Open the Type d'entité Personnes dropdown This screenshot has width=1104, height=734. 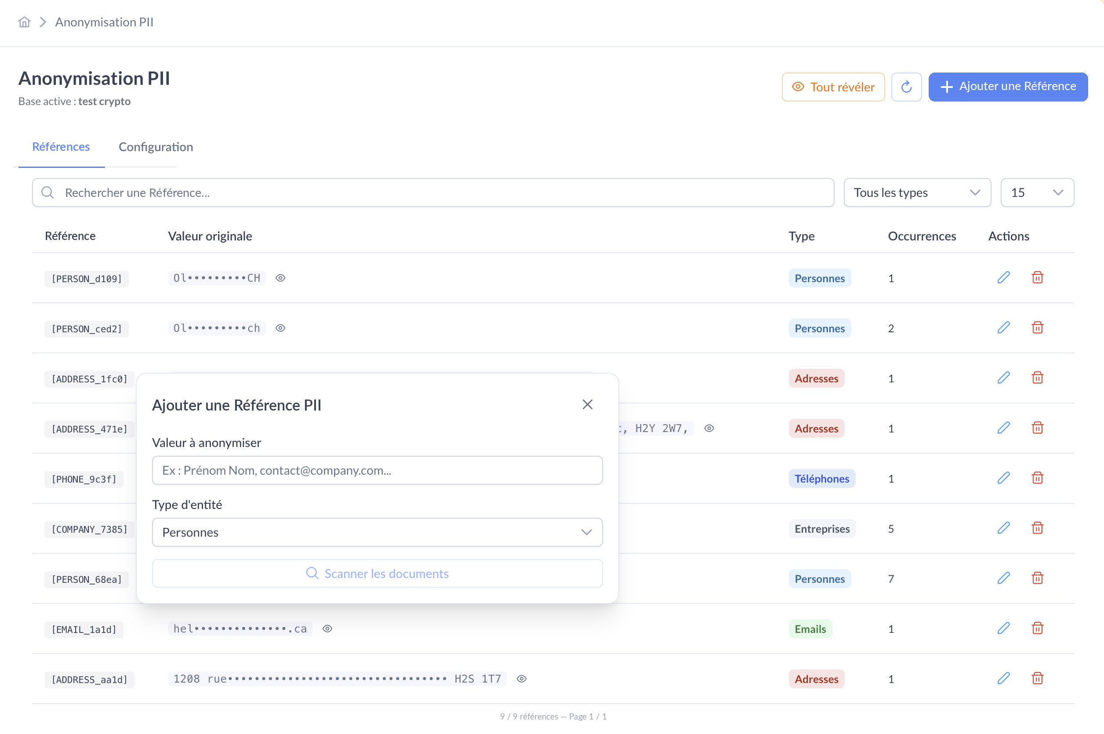(x=377, y=532)
